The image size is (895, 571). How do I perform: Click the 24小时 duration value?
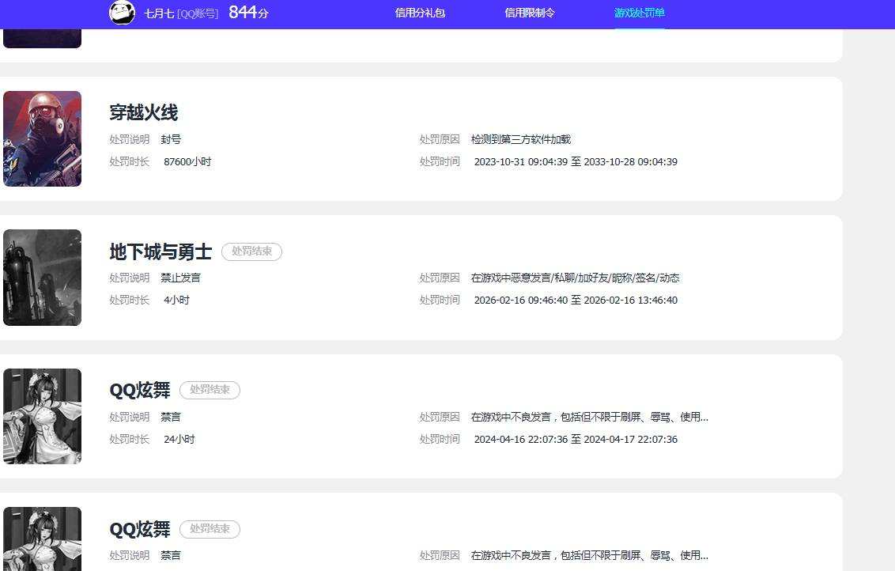179,439
